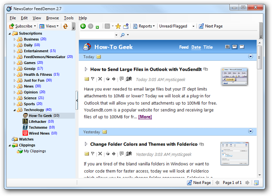Screen dimensions: 272x196
Task: Click the yellow star favorites icon
Action: tap(118, 26)
